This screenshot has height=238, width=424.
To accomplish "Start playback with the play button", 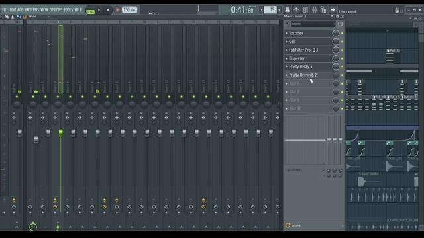I will click(x=99, y=10).
